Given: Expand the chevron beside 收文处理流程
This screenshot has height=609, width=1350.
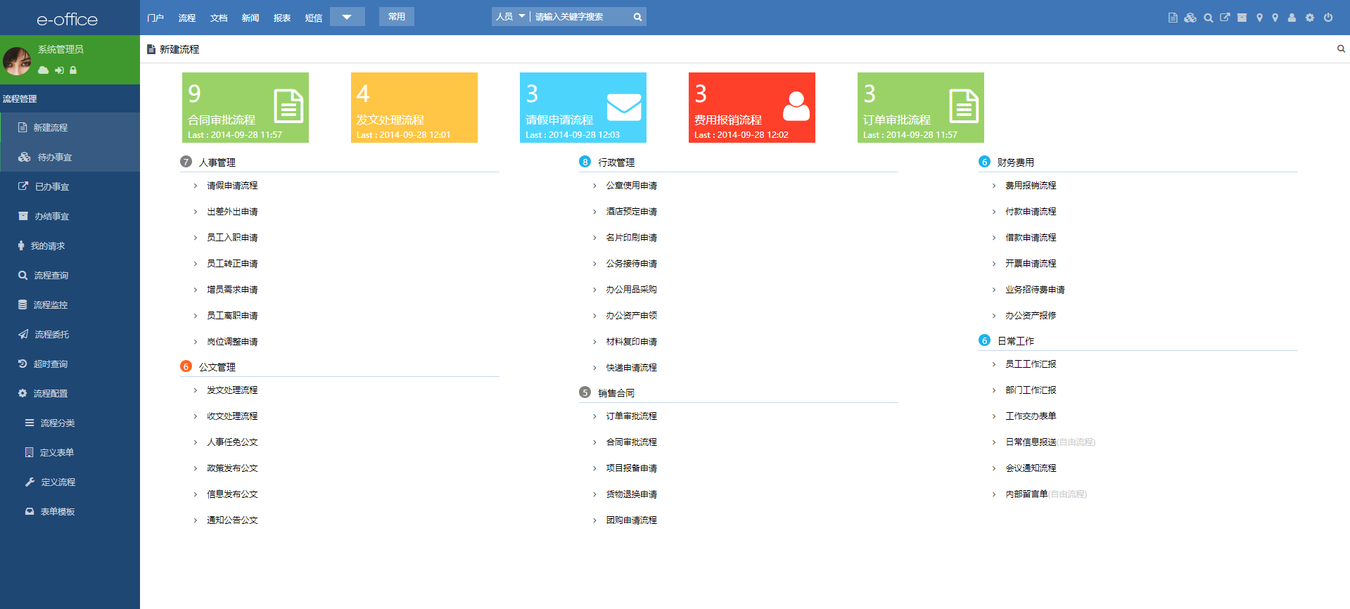Looking at the screenshot, I should pos(196,416).
